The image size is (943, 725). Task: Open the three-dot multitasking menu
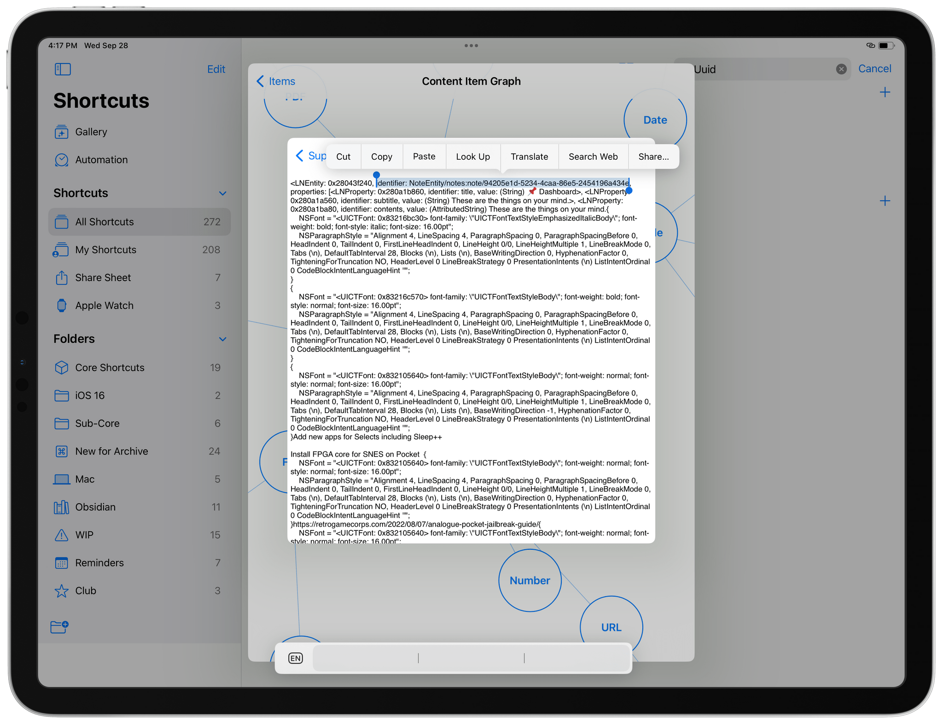click(471, 46)
